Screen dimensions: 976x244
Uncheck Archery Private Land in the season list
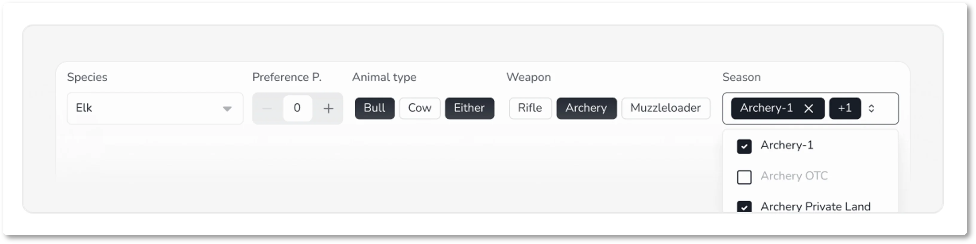click(x=745, y=207)
